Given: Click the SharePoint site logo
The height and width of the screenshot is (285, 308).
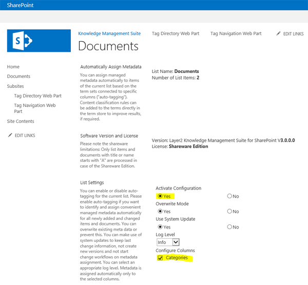Looking at the screenshot, I should pos(39,41).
